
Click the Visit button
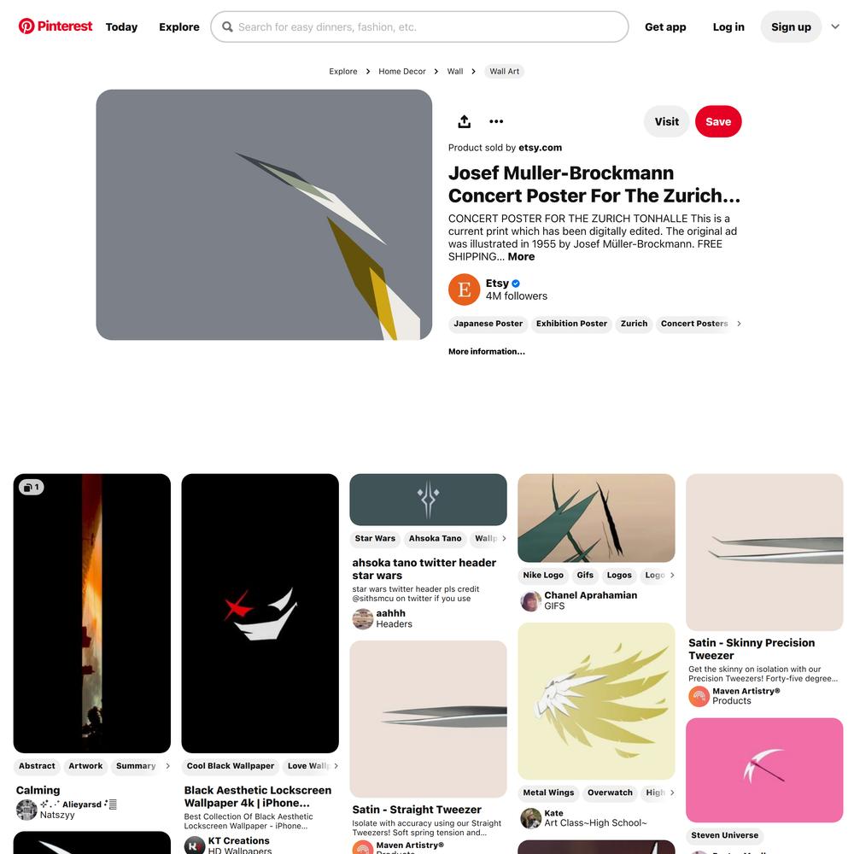click(x=667, y=121)
